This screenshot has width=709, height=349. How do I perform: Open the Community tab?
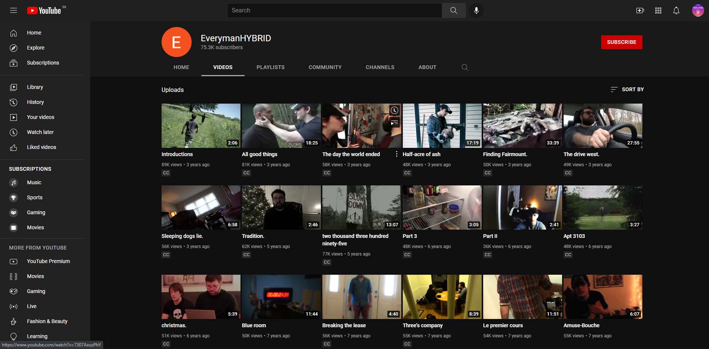pos(325,67)
